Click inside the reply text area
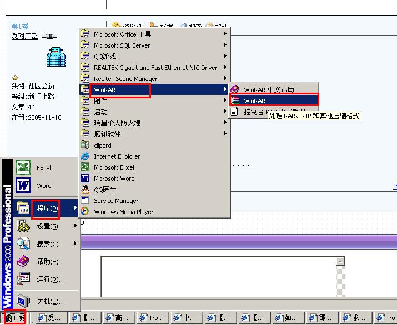 pos(218,277)
